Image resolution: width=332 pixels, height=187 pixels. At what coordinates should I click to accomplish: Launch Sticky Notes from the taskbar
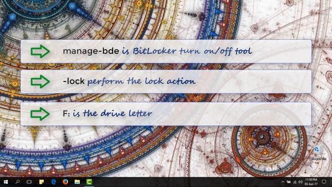click(x=41, y=182)
